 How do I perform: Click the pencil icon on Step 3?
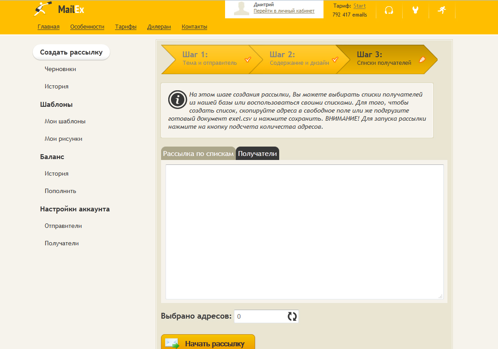click(x=422, y=59)
